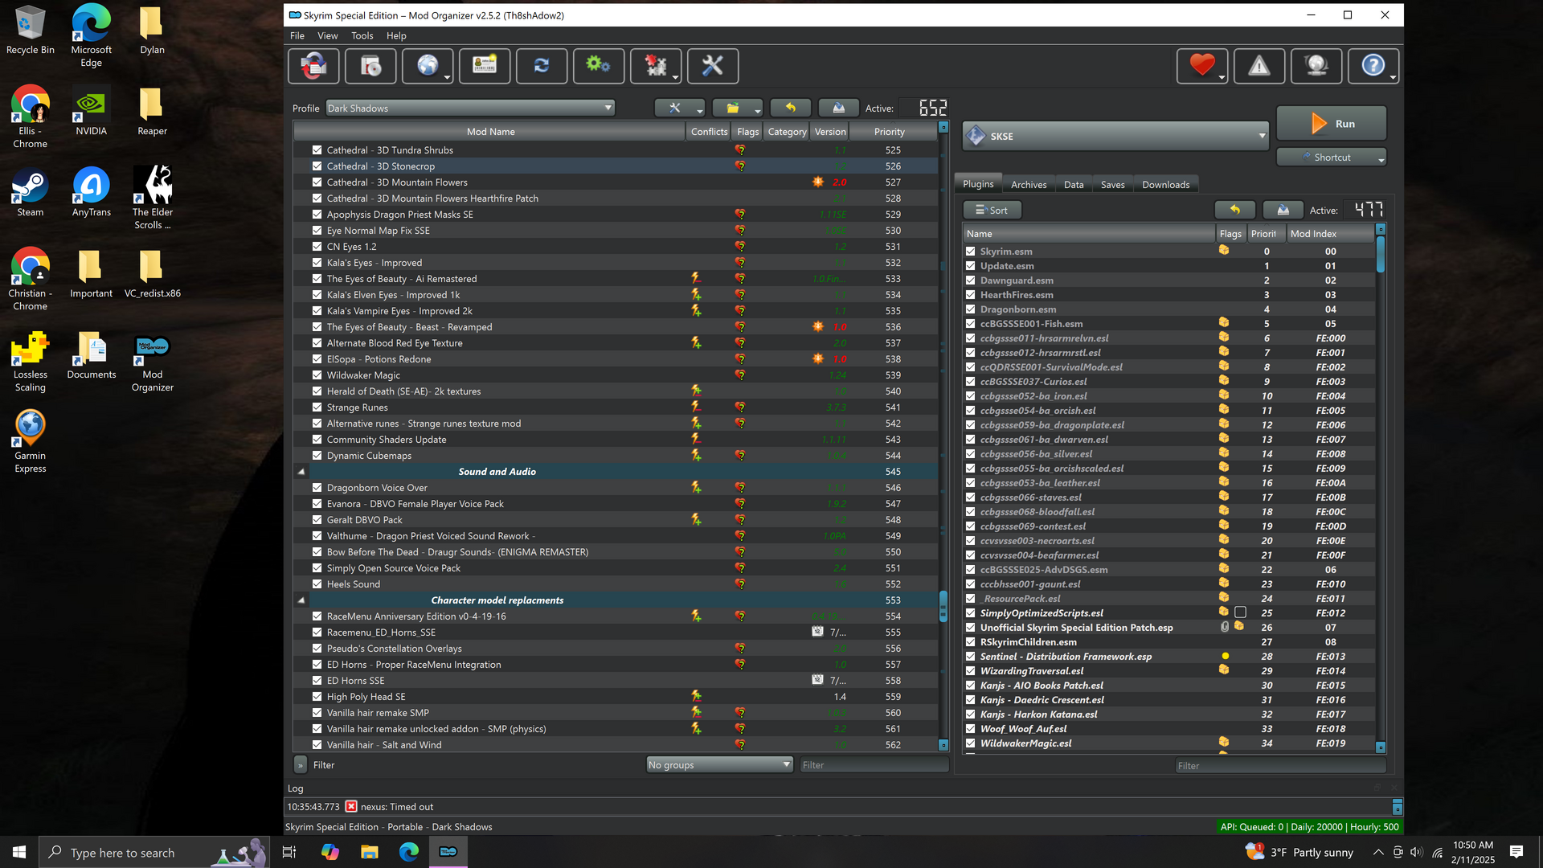
Task: Open the warning triangle notifications icon
Action: pos(1259,66)
